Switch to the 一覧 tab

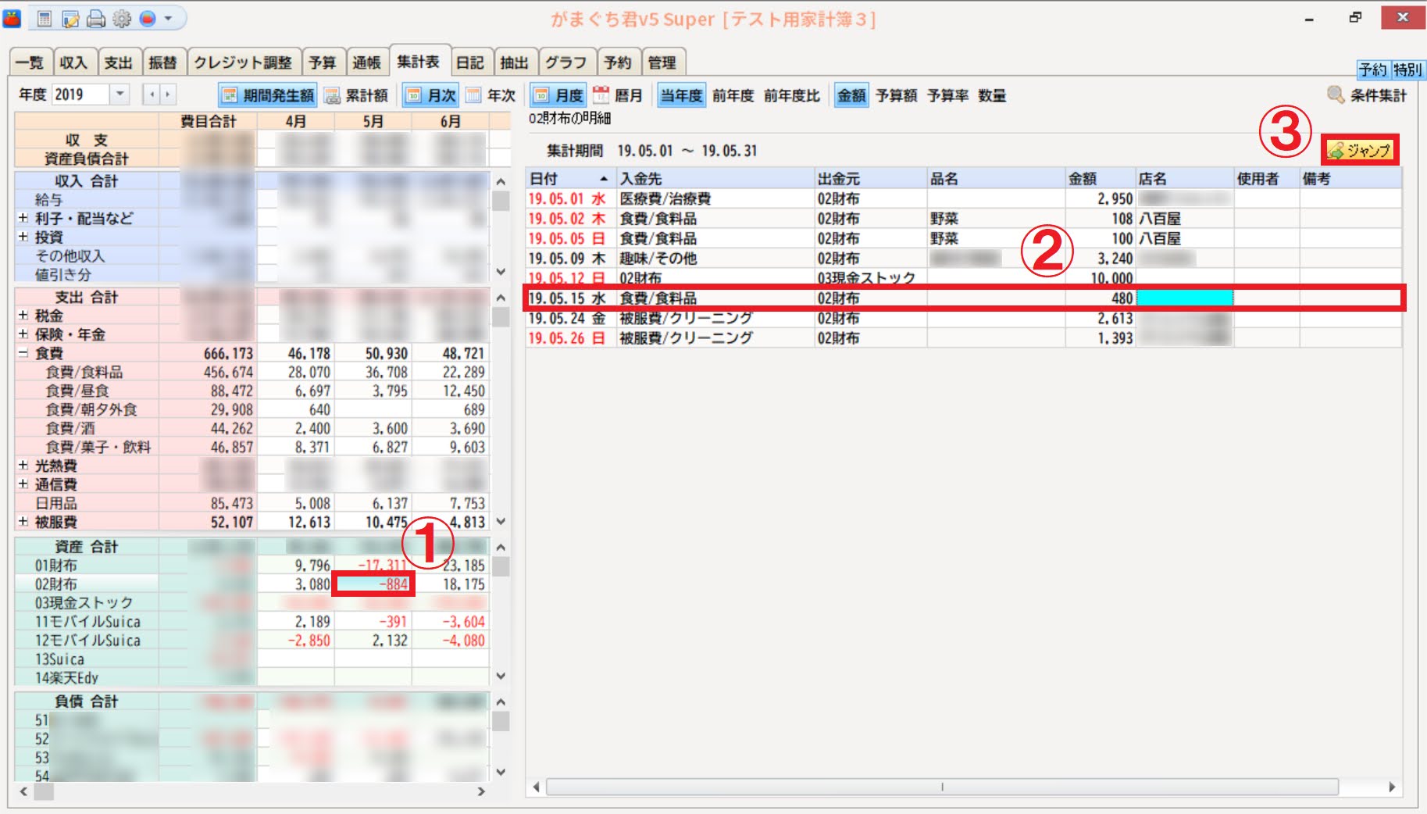[30, 62]
